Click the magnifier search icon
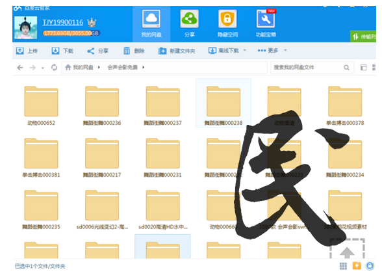Image resolution: width=382 pixels, height=279 pixels. point(346,68)
